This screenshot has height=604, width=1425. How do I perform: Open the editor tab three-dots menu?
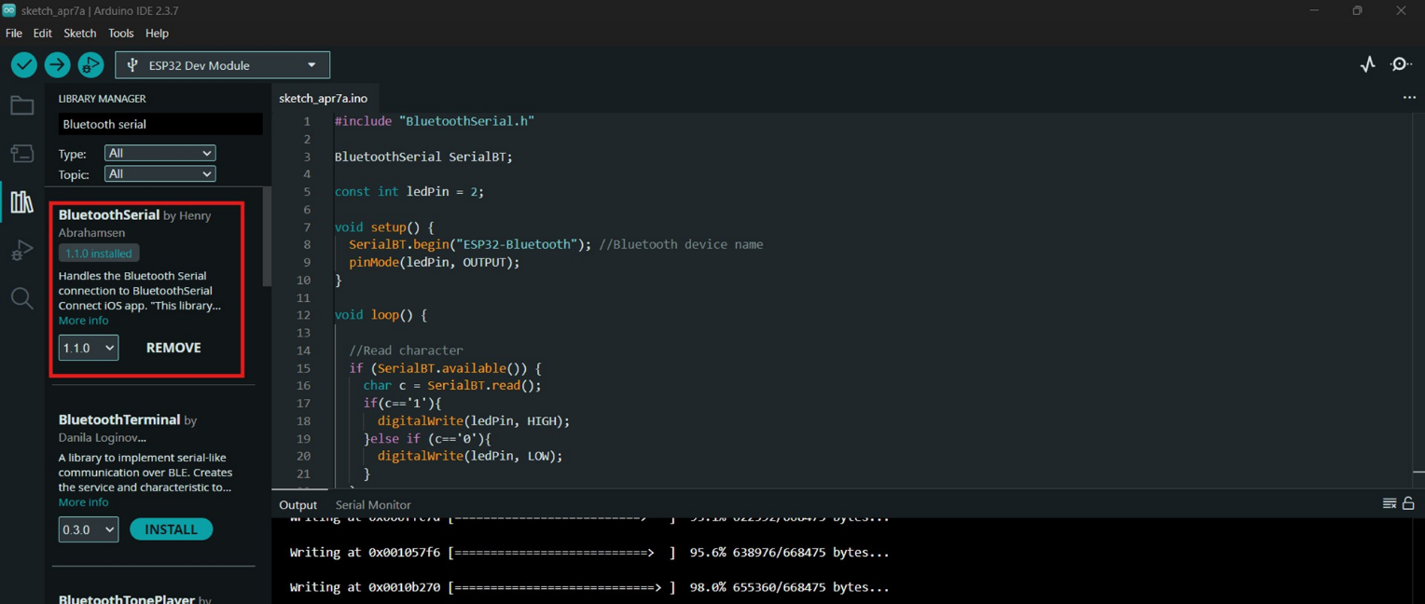pos(1409,98)
